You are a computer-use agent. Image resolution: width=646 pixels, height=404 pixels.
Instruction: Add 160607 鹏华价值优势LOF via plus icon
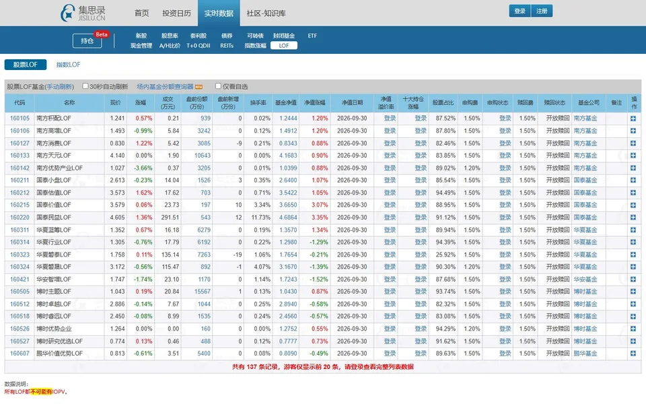(x=633, y=353)
